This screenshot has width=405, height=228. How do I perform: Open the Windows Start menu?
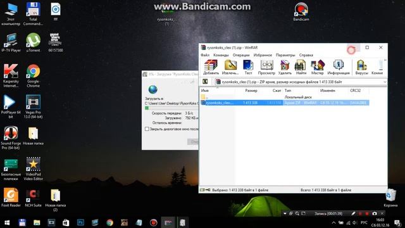(7, 222)
